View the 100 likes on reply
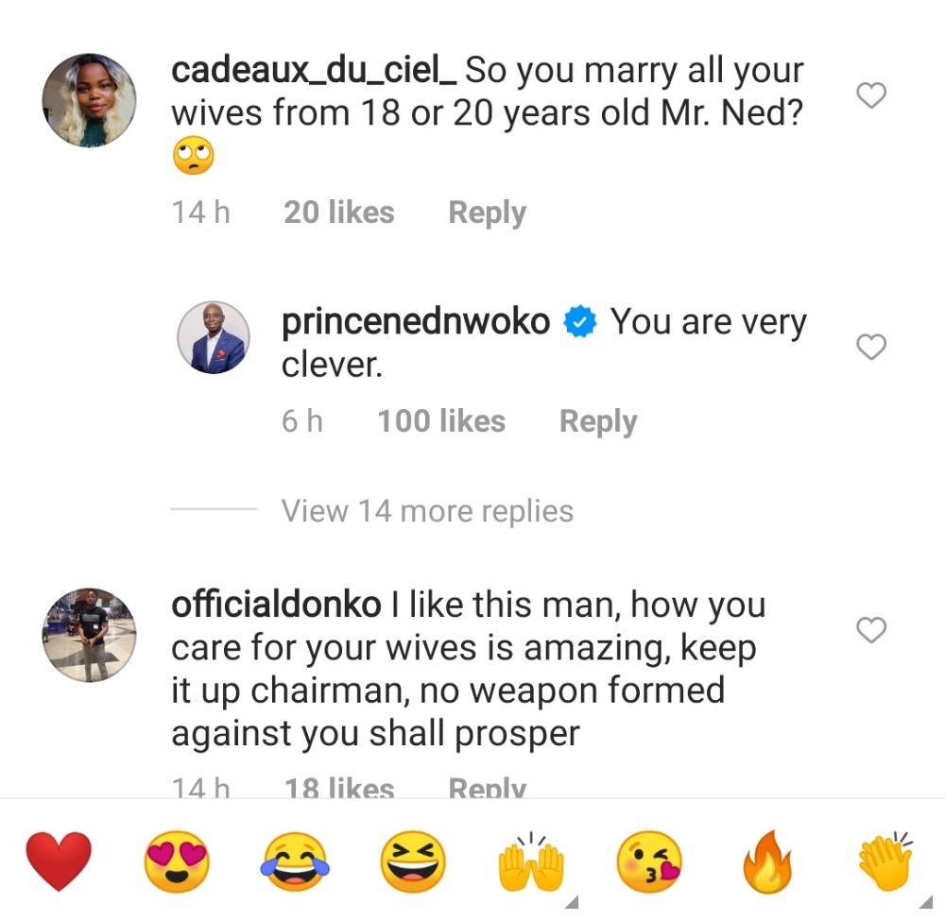Image resolution: width=945 pixels, height=921 pixels. [x=441, y=421]
